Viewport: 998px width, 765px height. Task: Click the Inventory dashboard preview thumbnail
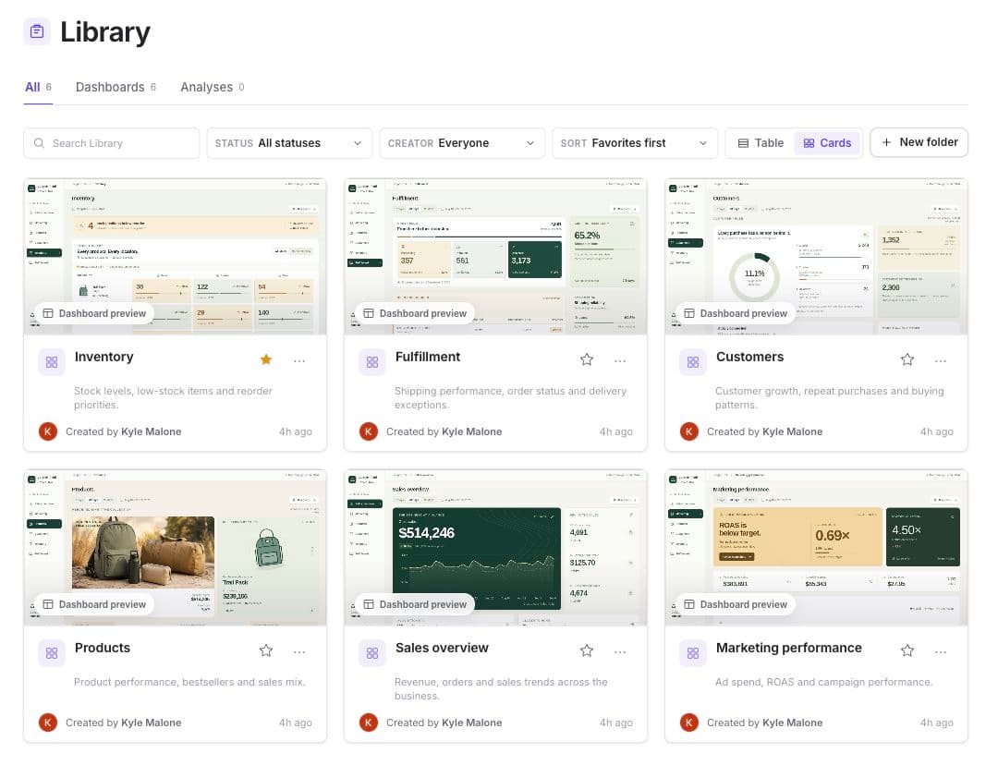coord(175,257)
